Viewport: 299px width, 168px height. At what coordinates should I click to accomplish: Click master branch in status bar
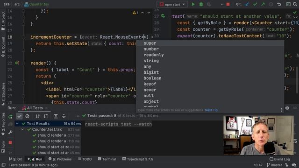tap(274, 165)
